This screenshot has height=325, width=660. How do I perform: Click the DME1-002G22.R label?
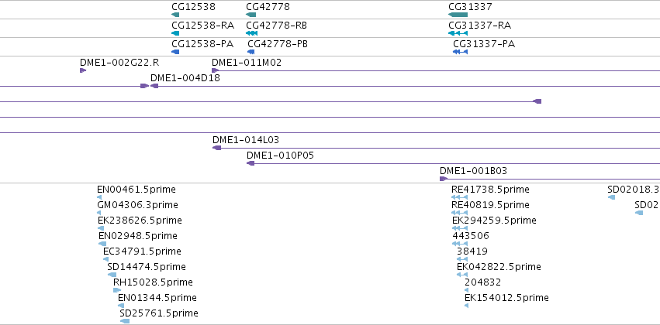tap(119, 63)
